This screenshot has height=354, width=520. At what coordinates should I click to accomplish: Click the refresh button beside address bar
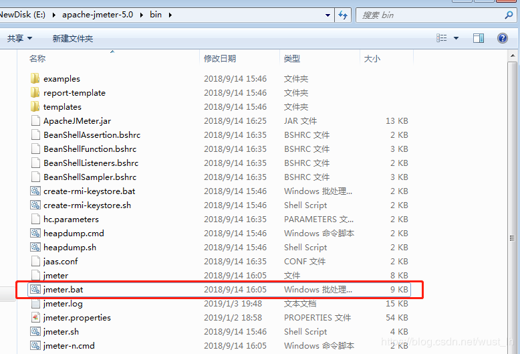tap(344, 15)
